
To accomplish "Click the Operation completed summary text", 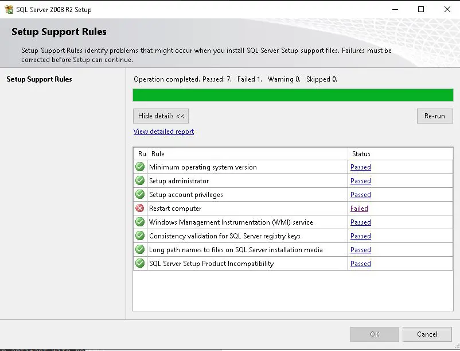I will (236, 79).
